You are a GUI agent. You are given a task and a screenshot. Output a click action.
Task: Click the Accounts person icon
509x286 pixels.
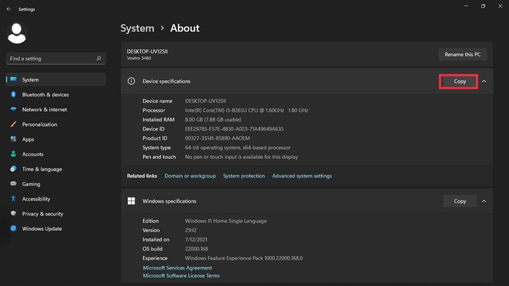[13, 154]
